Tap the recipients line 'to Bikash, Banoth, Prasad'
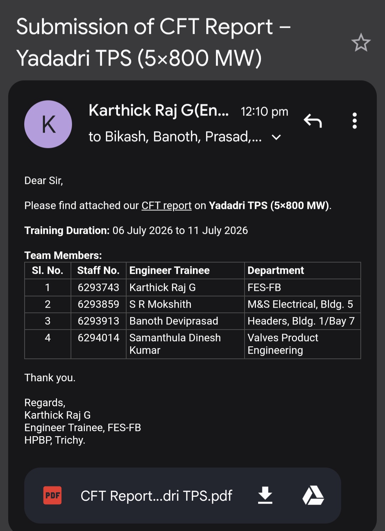This screenshot has width=385, height=531. (x=175, y=137)
